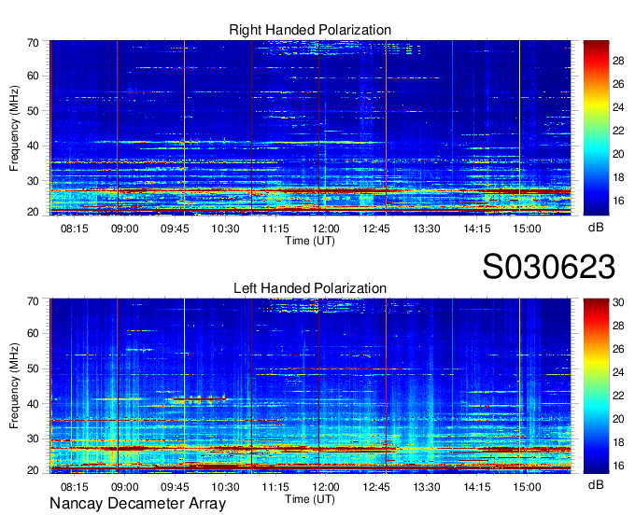Click 'Frequency (MHz)' beside the Right Handed plot
This screenshot has height=515, width=635.
[14, 128]
